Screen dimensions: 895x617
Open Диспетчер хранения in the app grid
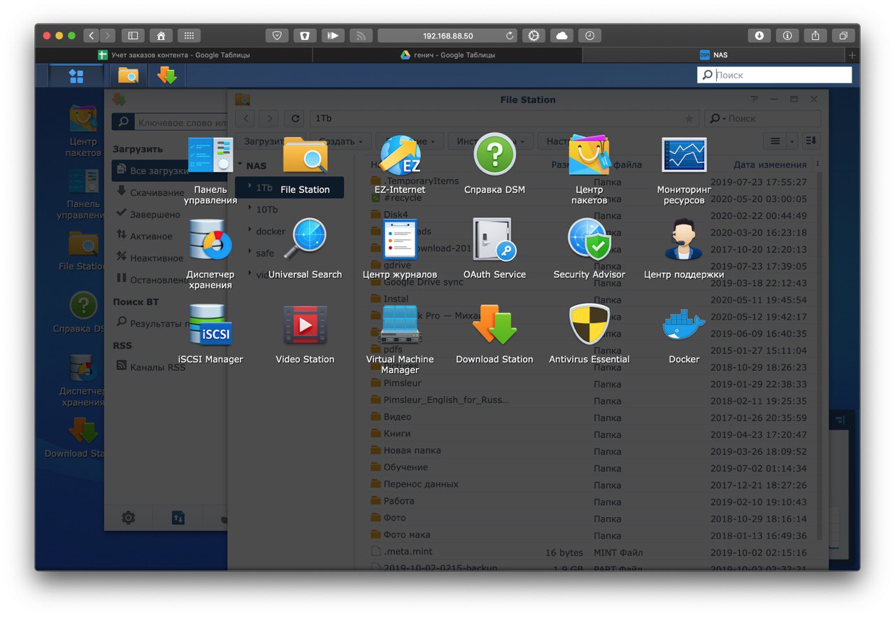210,255
